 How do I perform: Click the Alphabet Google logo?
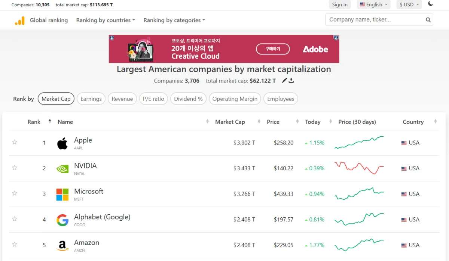coord(62,220)
